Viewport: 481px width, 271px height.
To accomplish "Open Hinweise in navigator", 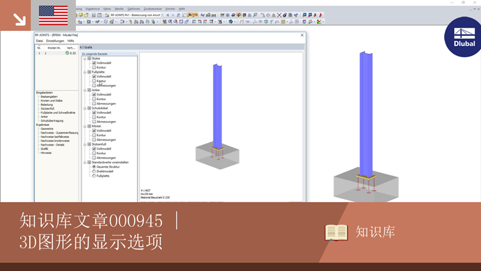I will (x=46, y=153).
